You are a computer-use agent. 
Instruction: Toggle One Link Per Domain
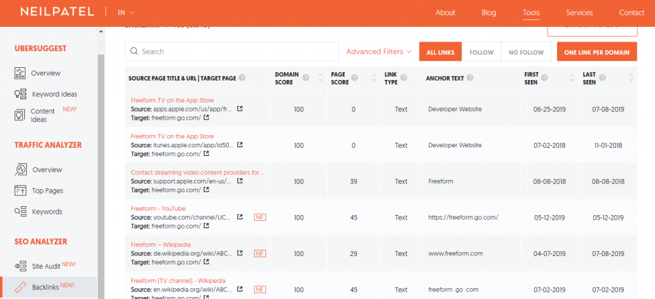597,52
